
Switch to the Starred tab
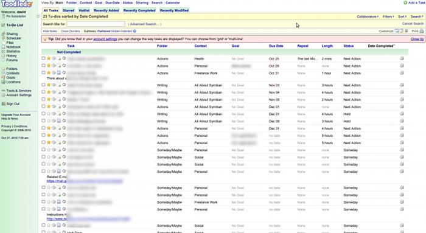point(68,10)
